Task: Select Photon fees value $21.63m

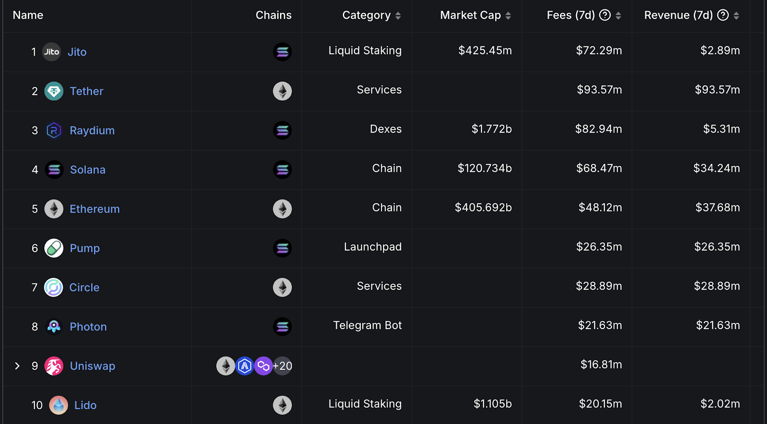Action: point(600,325)
